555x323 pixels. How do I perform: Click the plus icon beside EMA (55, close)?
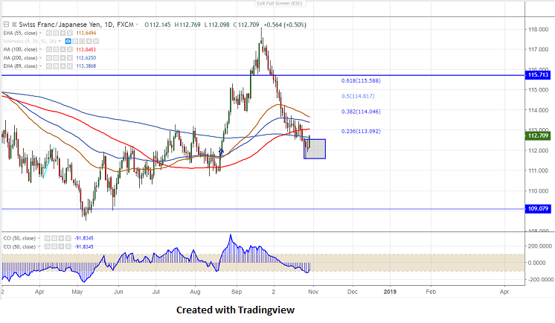[x=63, y=33]
